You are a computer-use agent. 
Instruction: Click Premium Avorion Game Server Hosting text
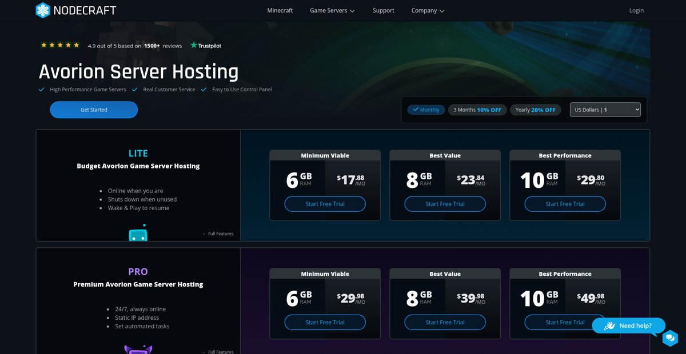[138, 284]
